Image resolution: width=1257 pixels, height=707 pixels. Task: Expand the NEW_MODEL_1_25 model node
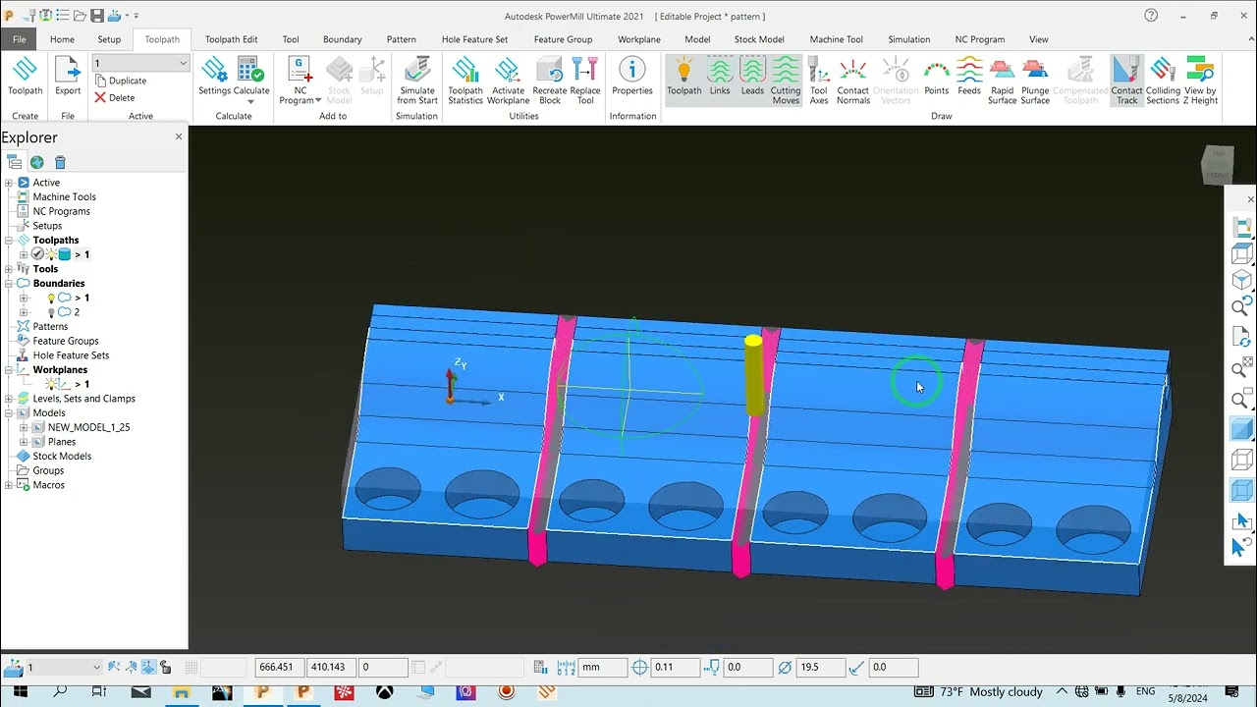24,427
